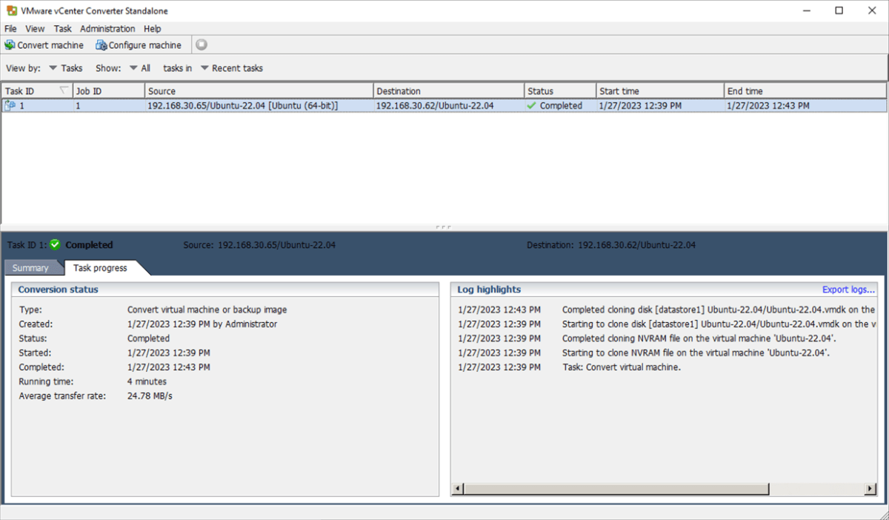This screenshot has height=520, width=889.
Task: Sort by the Source column header
Action: [259, 91]
